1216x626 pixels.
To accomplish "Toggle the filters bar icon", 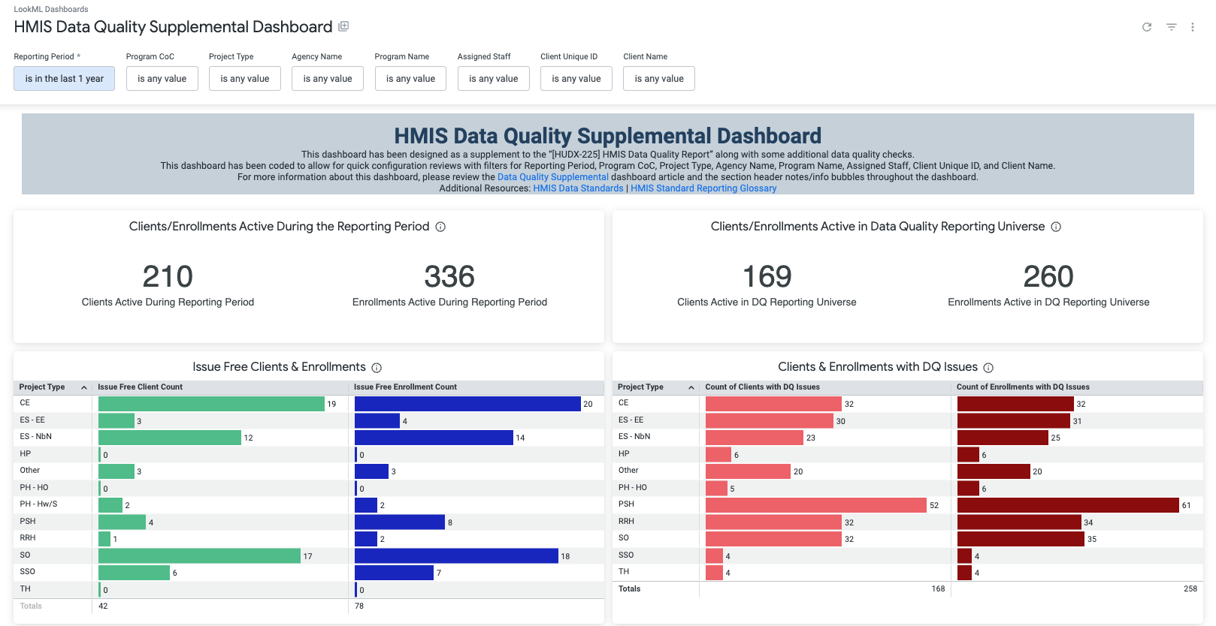I will point(1171,27).
